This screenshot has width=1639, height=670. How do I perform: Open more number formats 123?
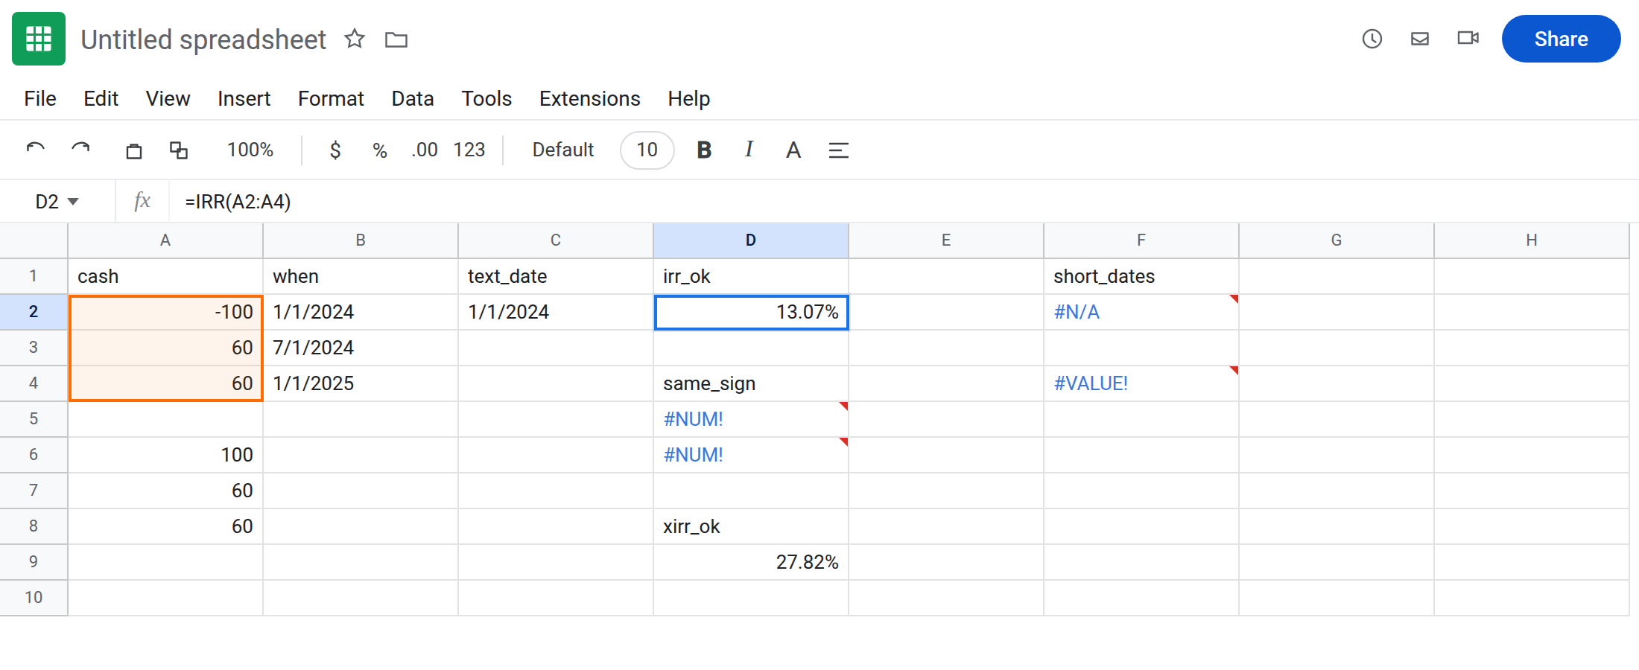469,150
